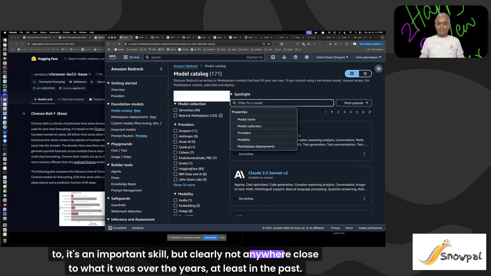Open the Amazon Bedrock breadcrumb link
Image resolution: width=491 pixels, height=276 pixels.
(x=186, y=66)
